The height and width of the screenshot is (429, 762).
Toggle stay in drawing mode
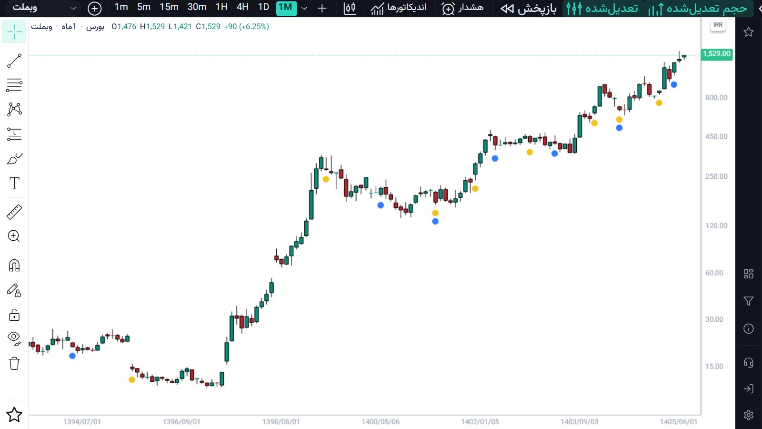point(14,290)
